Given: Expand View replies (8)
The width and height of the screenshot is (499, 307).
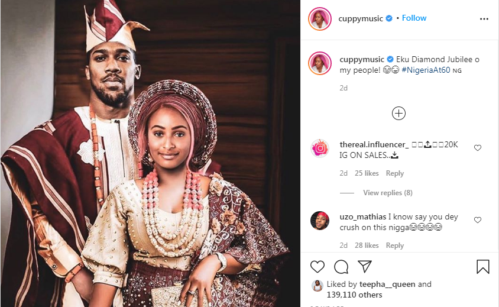Looking at the screenshot, I should [x=387, y=193].
